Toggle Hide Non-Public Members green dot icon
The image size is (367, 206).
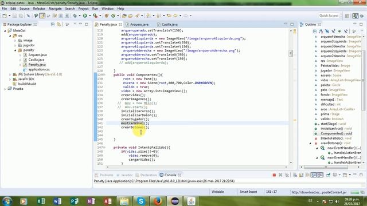click(339, 31)
